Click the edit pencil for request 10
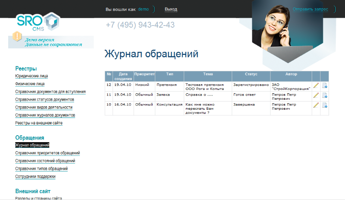Viewport: 345px width, 200px height. [x=316, y=105]
